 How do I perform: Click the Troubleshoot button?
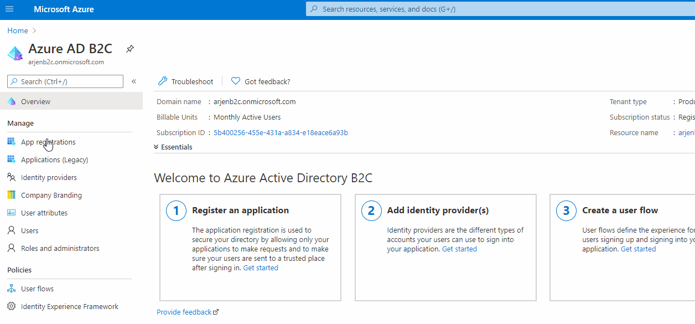186,81
